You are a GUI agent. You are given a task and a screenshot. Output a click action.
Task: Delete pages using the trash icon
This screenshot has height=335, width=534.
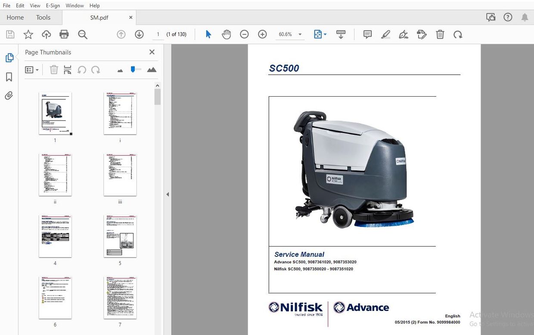[x=440, y=34]
